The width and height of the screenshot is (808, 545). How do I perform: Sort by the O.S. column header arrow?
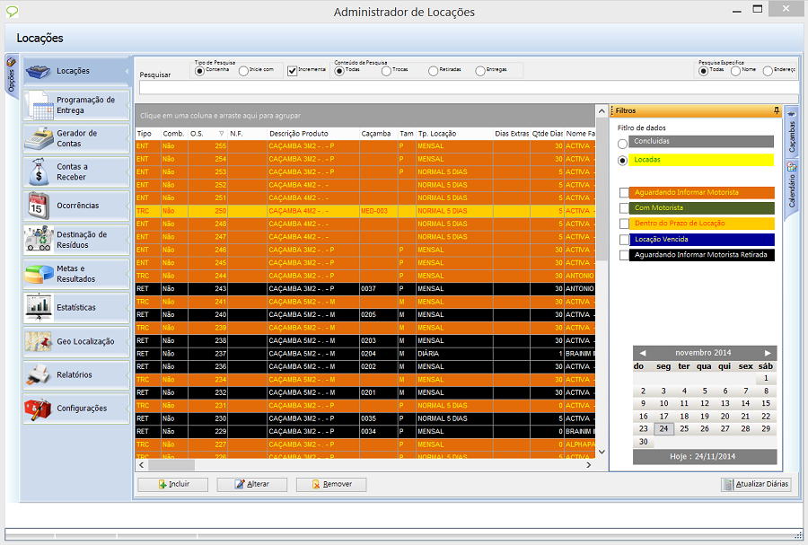click(222, 134)
